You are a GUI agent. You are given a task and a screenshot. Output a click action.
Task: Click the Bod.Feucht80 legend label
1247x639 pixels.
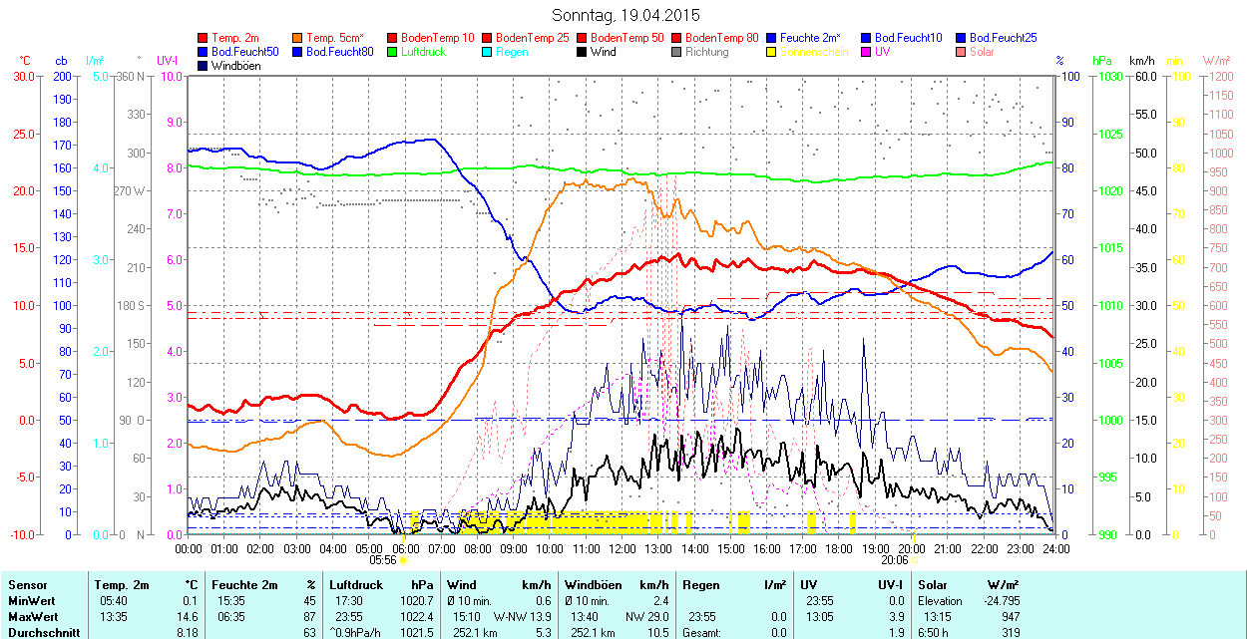click(x=340, y=52)
